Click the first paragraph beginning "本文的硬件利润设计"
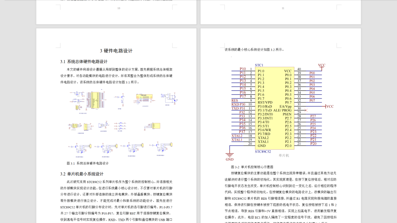This screenshot has height=223, width=397. tap(116, 76)
